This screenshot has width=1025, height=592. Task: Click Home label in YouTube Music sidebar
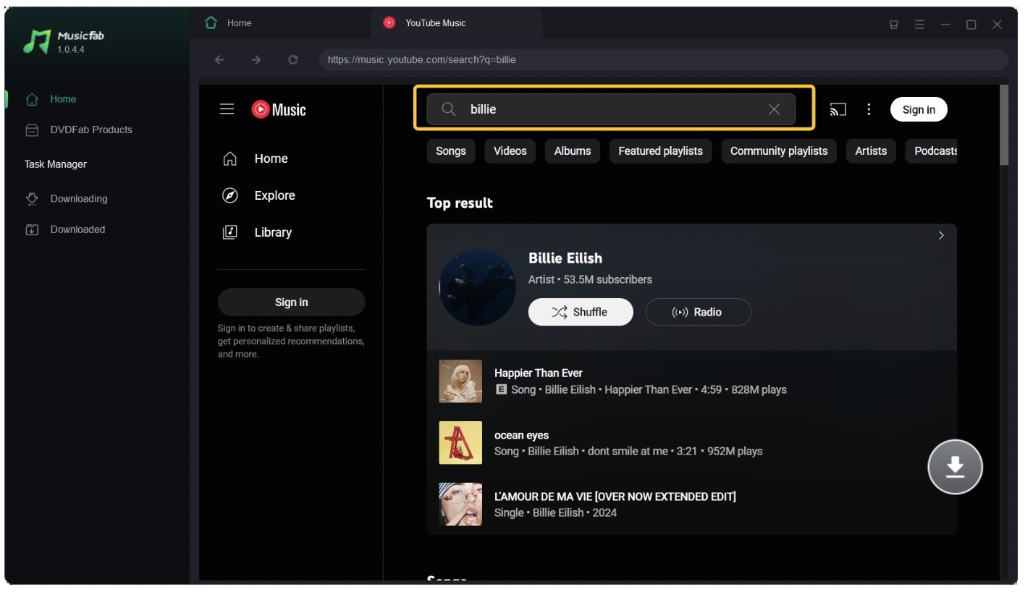pyautogui.click(x=271, y=158)
